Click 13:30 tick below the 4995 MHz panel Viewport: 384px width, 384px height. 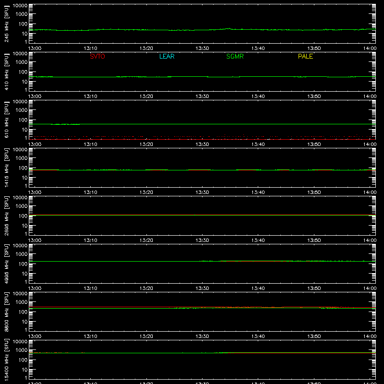point(202,288)
